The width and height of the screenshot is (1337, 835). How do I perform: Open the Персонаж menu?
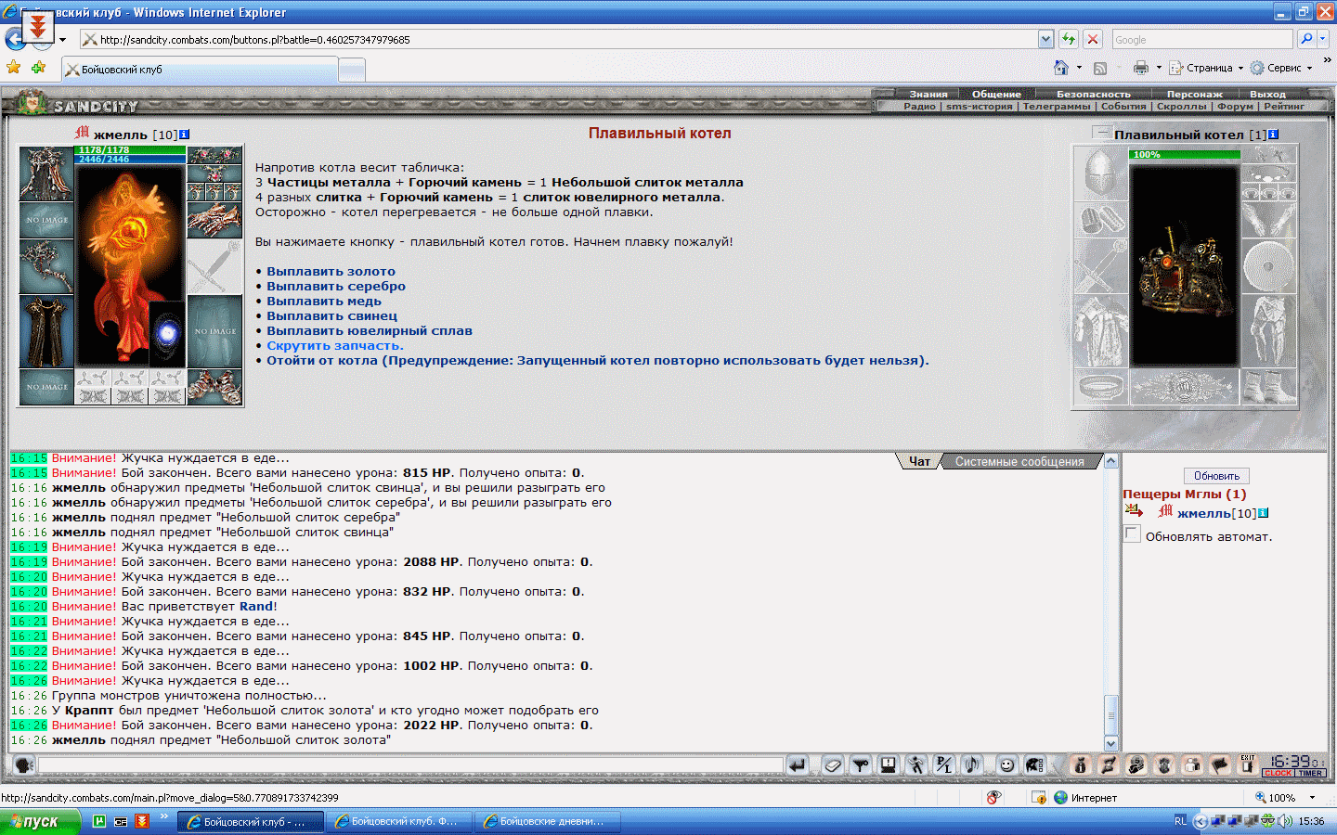click(1195, 94)
